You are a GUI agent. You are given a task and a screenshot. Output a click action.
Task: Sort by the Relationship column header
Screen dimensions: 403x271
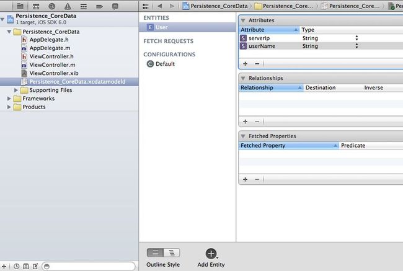pos(271,87)
